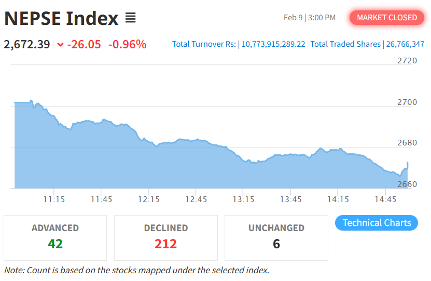This screenshot has height=281, width=431.
Task: Click the DECLINED stocks card
Action: coord(166,237)
